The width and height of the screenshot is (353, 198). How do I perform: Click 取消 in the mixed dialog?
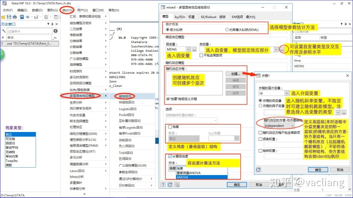(x=259, y=185)
